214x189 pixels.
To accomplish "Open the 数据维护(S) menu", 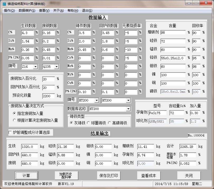I will (27, 11).
